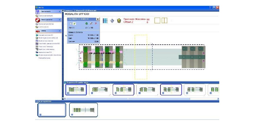Select first thumbnail in Sequenza strip
Screen dimensions: 256x125
[76, 90]
